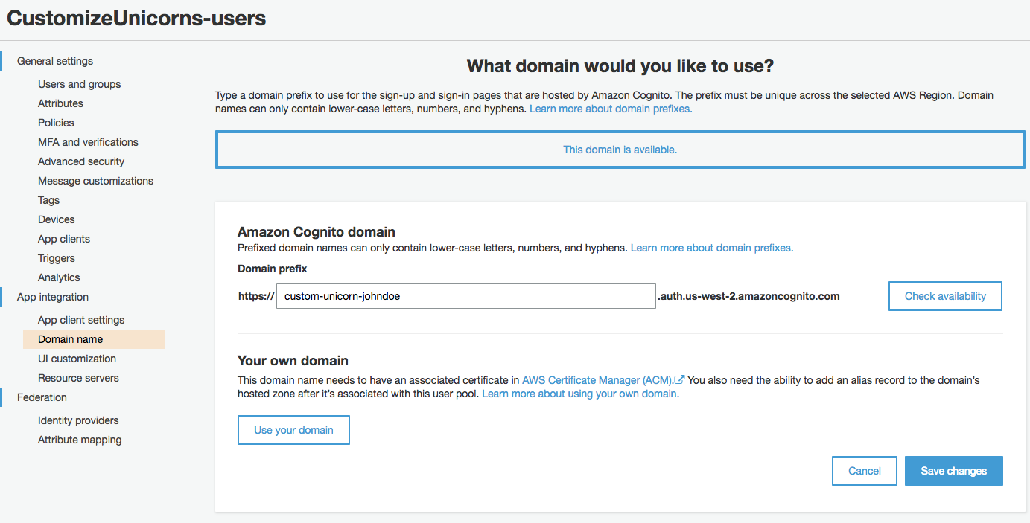This screenshot has height=523, width=1030.
Task: Select Domain name in the sidebar
Action: tap(93, 339)
